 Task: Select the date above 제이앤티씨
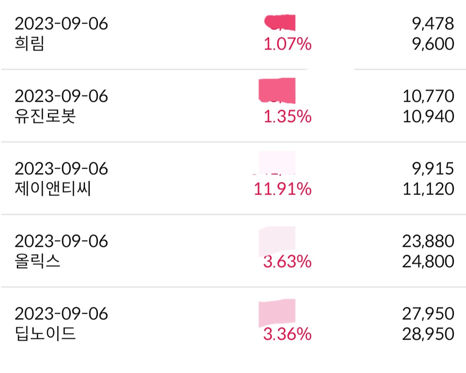(61, 169)
